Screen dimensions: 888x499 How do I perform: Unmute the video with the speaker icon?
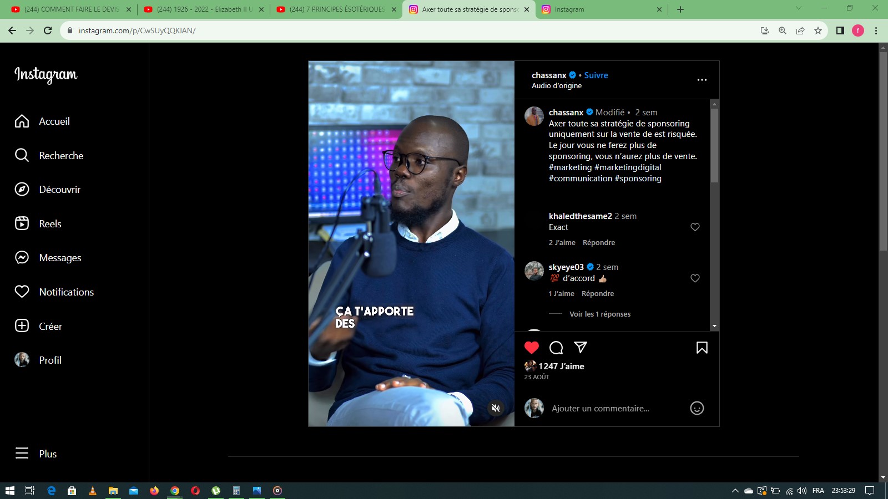(496, 408)
